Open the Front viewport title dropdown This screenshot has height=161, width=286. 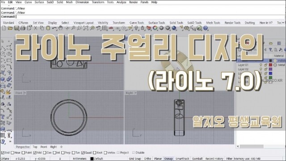[25, 93]
